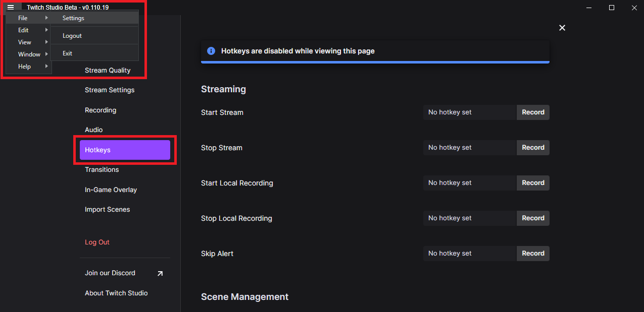Open the Transitions settings section
Image resolution: width=644 pixels, height=312 pixels.
[x=102, y=170]
